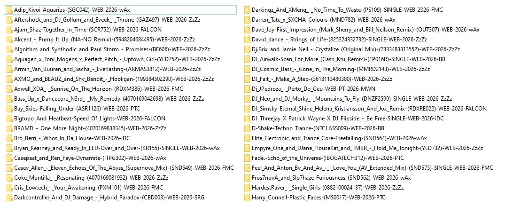Click folder icon beside Algoithm_and_Synthodic Promises

9,49
